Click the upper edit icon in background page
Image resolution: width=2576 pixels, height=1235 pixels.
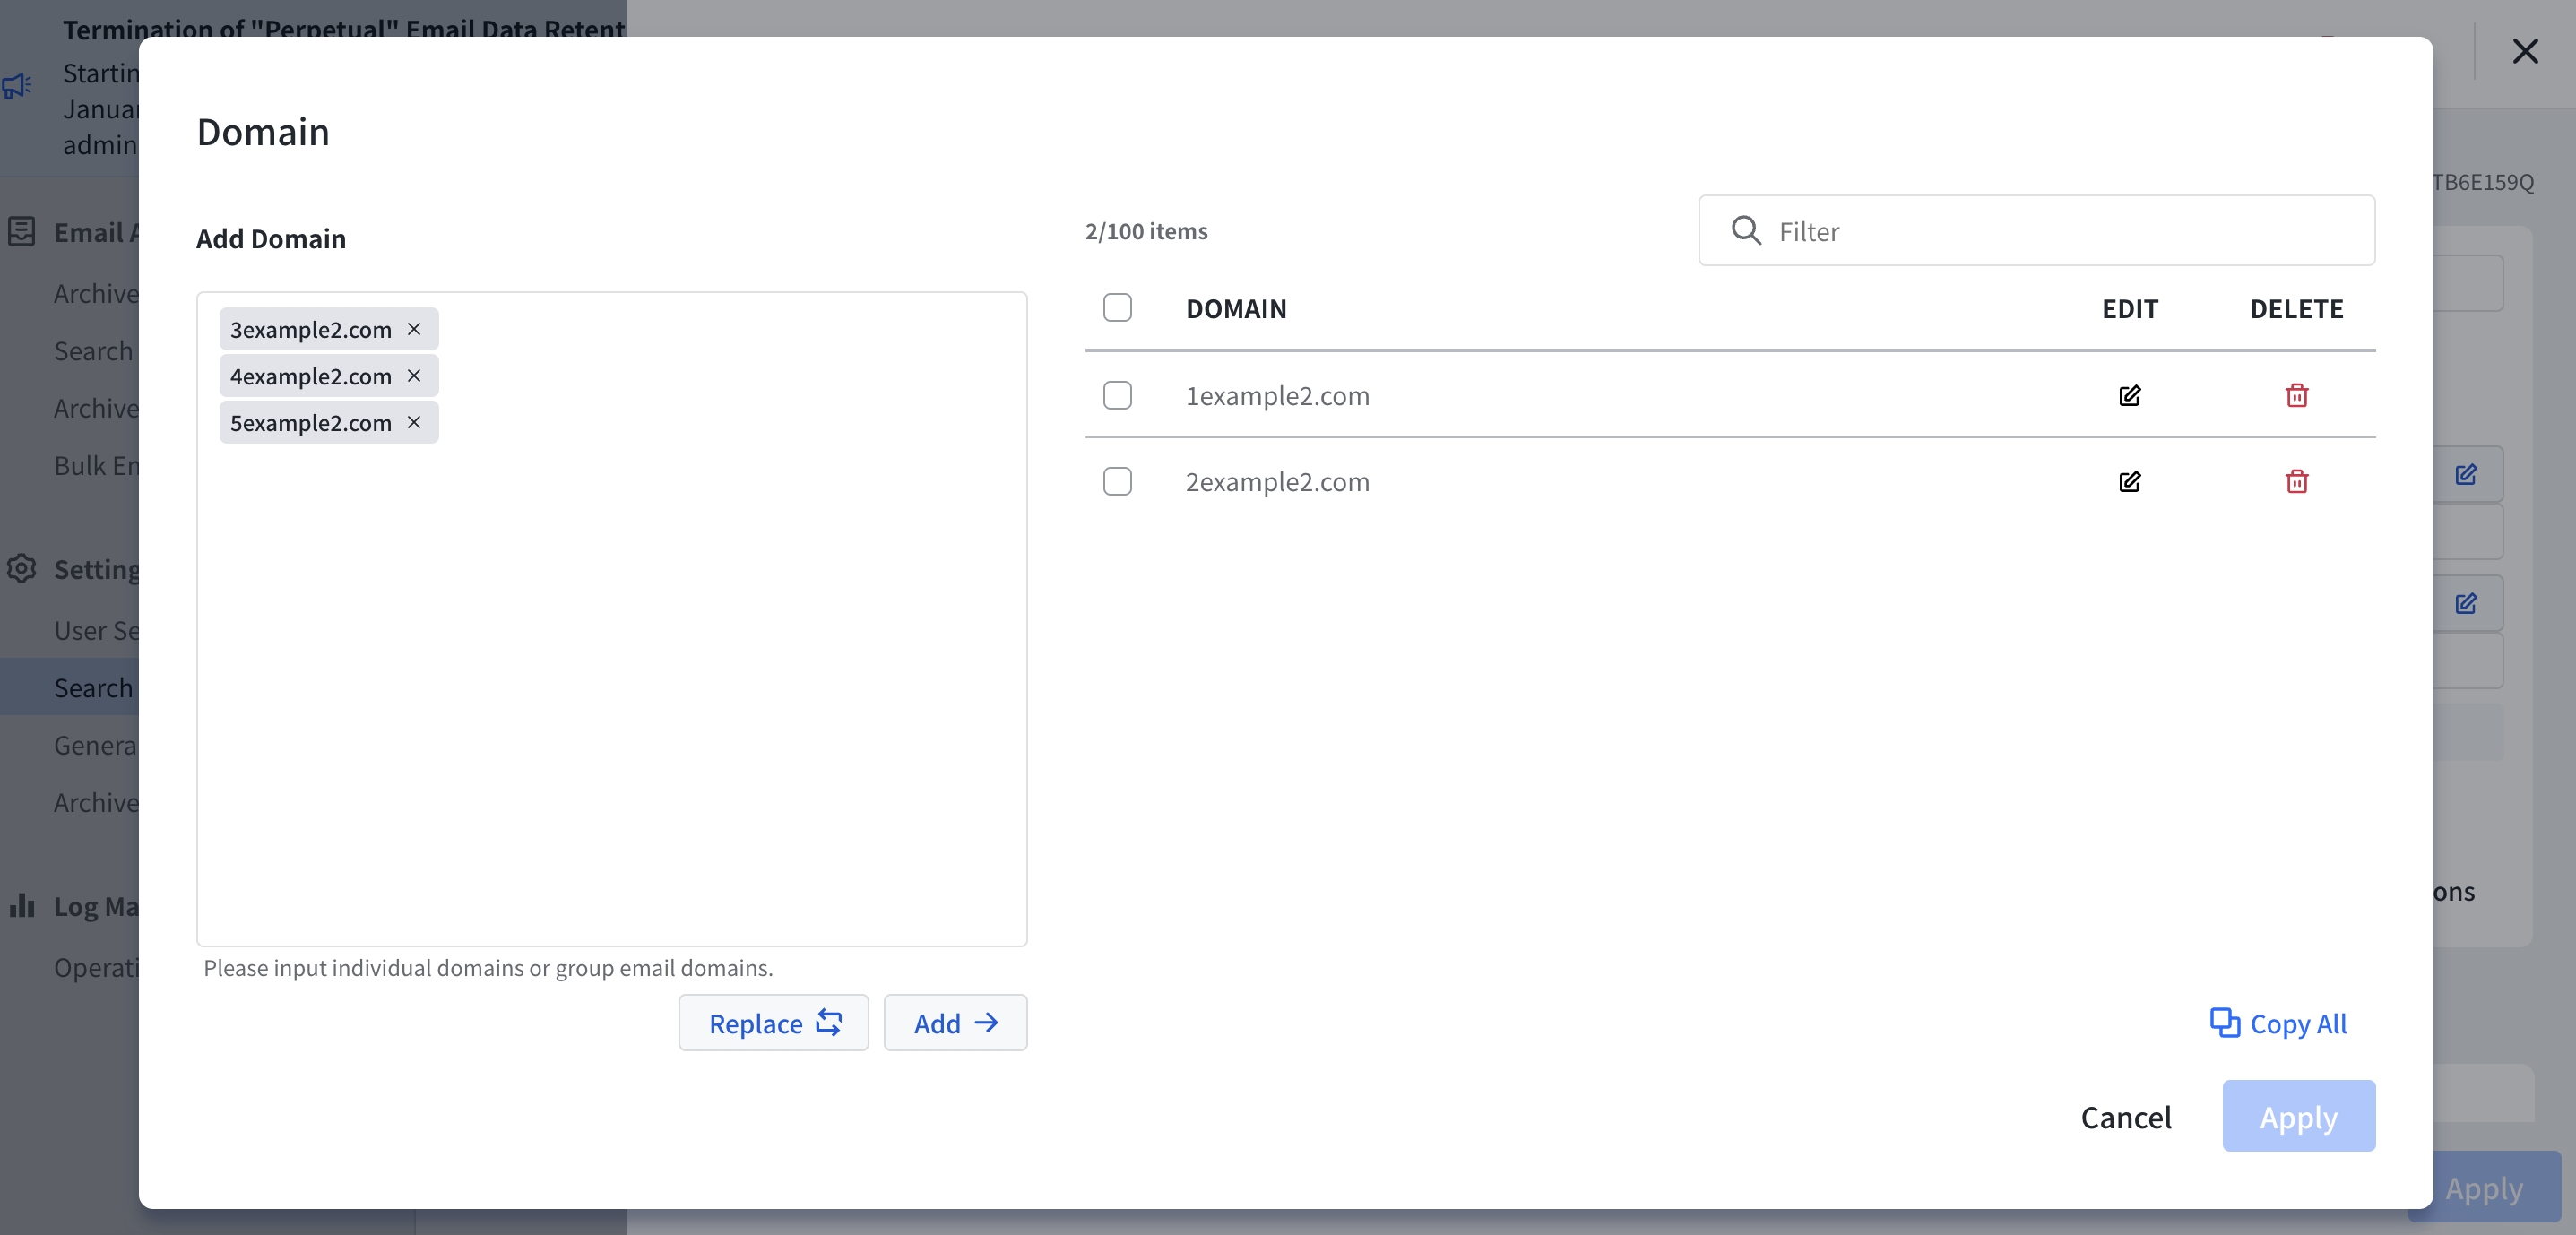(2465, 474)
